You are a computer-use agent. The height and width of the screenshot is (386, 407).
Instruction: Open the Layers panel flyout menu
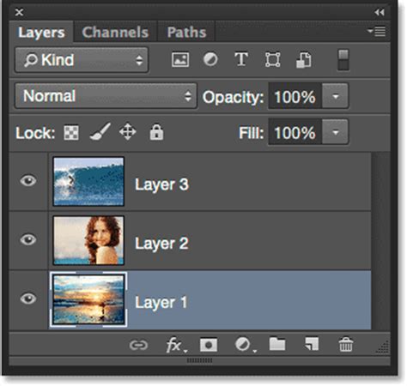(x=377, y=31)
